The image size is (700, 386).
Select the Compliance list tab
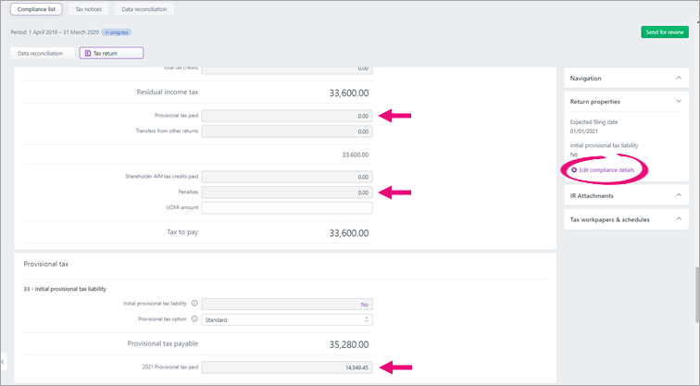(x=36, y=9)
